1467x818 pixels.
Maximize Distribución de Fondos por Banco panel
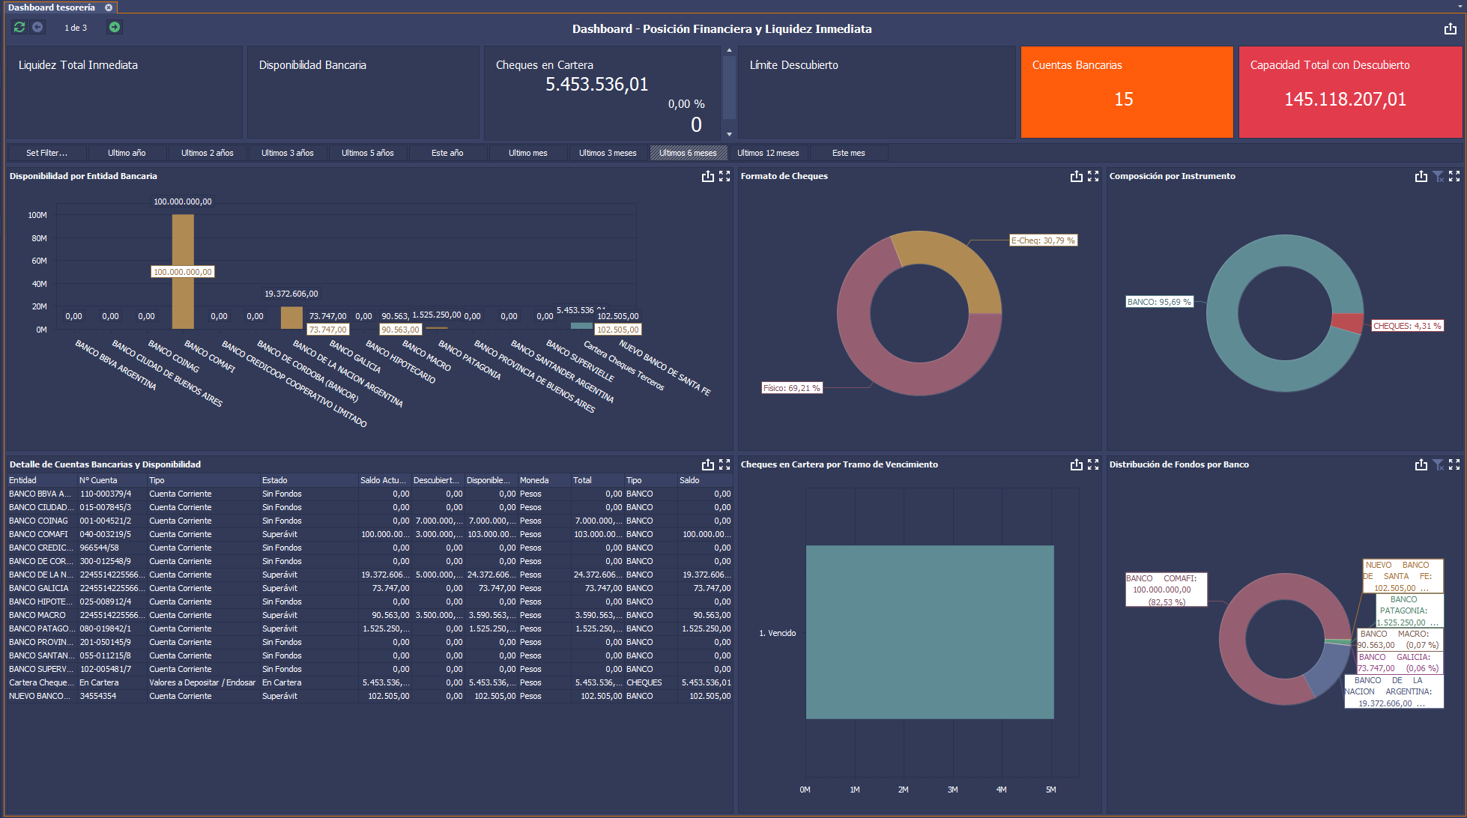click(x=1454, y=464)
